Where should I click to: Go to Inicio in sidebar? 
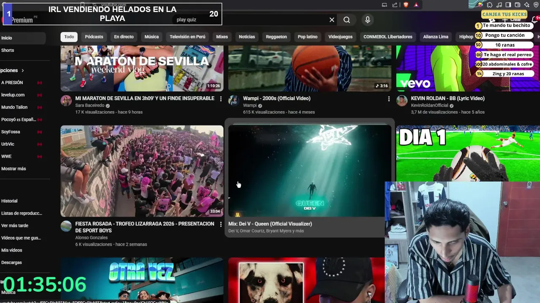pos(23,38)
